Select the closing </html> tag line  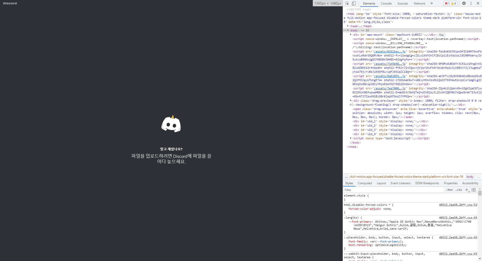[x=352, y=147]
